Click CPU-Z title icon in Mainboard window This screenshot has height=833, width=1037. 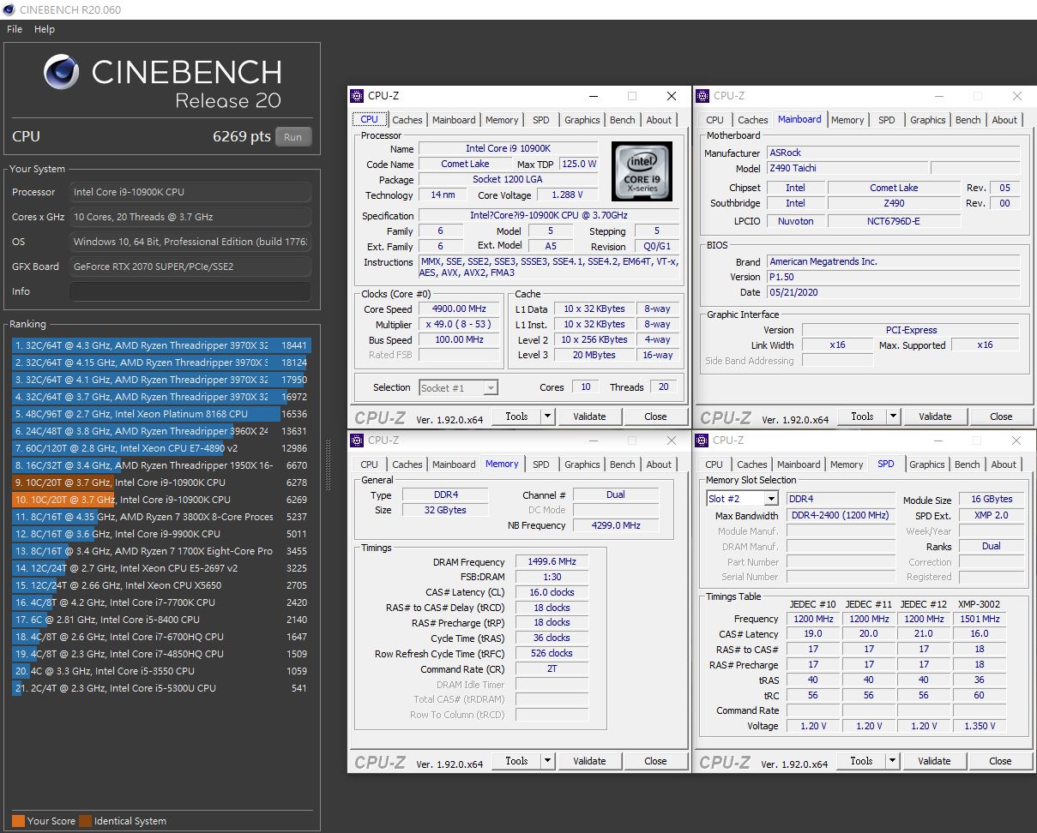703,96
